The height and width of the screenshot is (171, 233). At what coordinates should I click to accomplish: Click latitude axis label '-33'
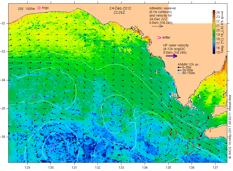[x=3, y=52]
